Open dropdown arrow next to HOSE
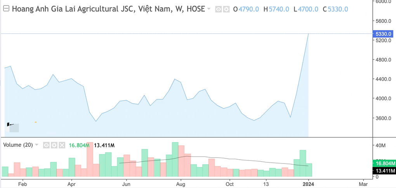Viewport: 396px width, 188px height. coord(208,9)
